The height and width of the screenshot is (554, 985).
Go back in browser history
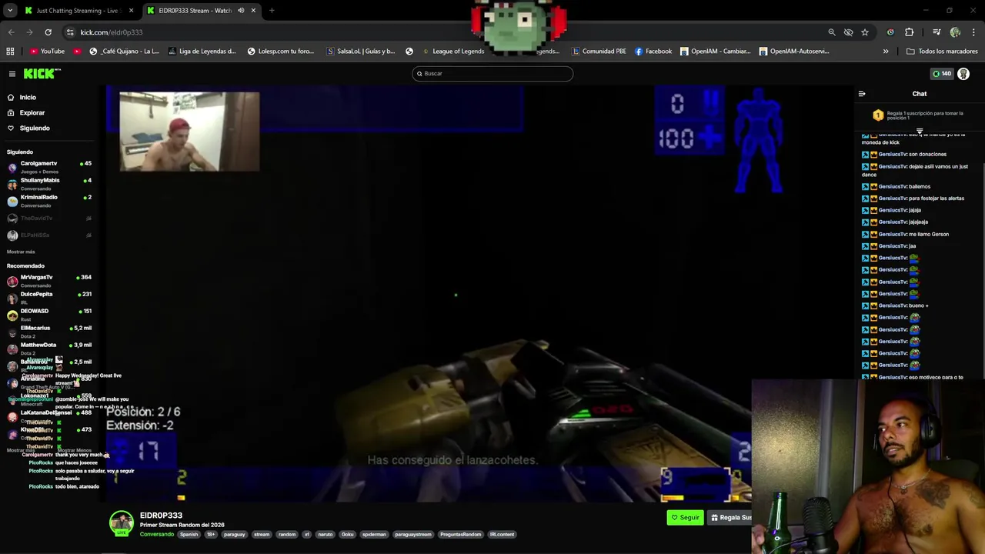[11, 32]
